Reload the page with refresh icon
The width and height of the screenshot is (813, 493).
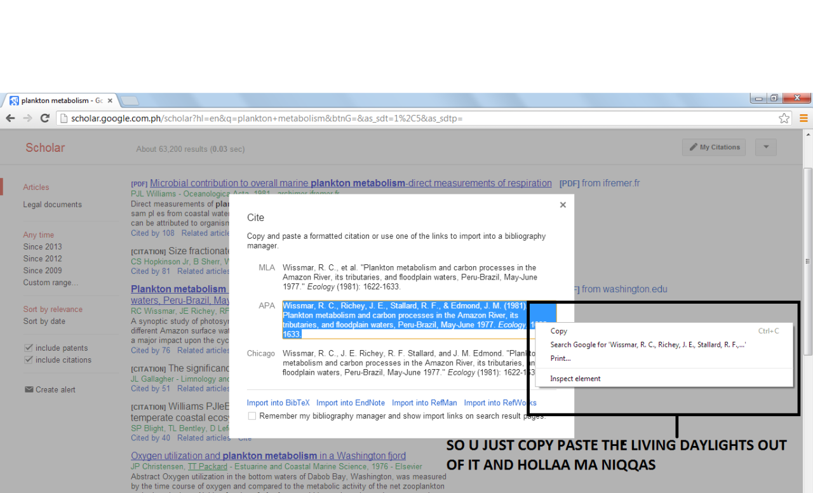(x=44, y=118)
